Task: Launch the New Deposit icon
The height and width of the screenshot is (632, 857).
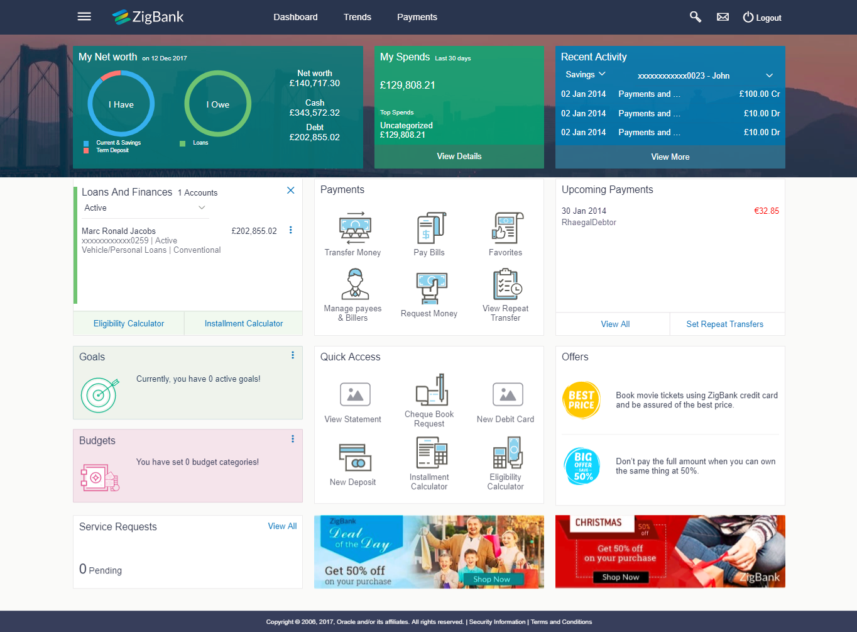Action: pyautogui.click(x=355, y=457)
